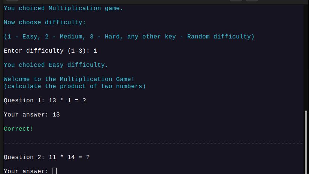Viewport: 309px width, 174px height.
Task: Click the 'Now choose difficulty:' line
Action: coord(45,22)
